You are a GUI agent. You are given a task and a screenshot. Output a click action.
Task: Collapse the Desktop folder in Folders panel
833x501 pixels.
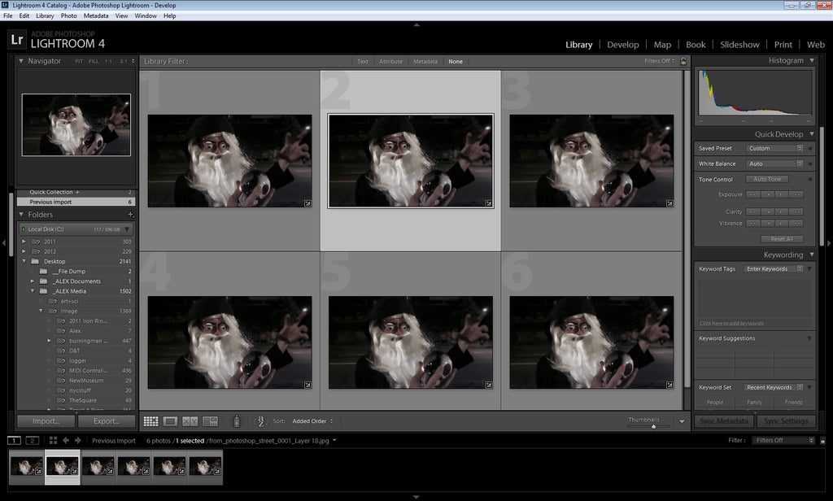click(25, 261)
